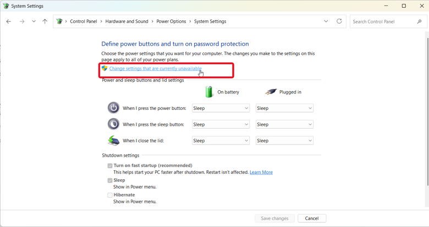
Task: Select System Settings breadcrumb
Action: coord(210,21)
